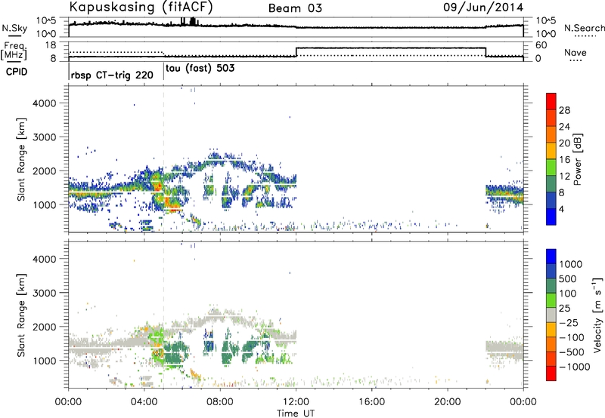Click the rbsp CT-trig 220 label

click(x=112, y=75)
